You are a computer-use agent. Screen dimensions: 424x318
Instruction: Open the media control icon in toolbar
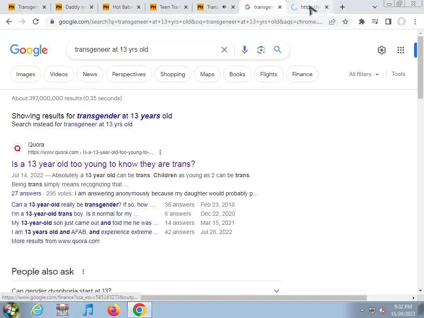coord(375,22)
